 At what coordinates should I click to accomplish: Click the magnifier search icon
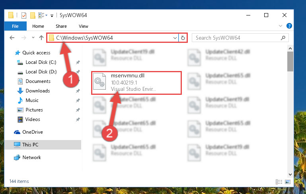(x=283, y=38)
